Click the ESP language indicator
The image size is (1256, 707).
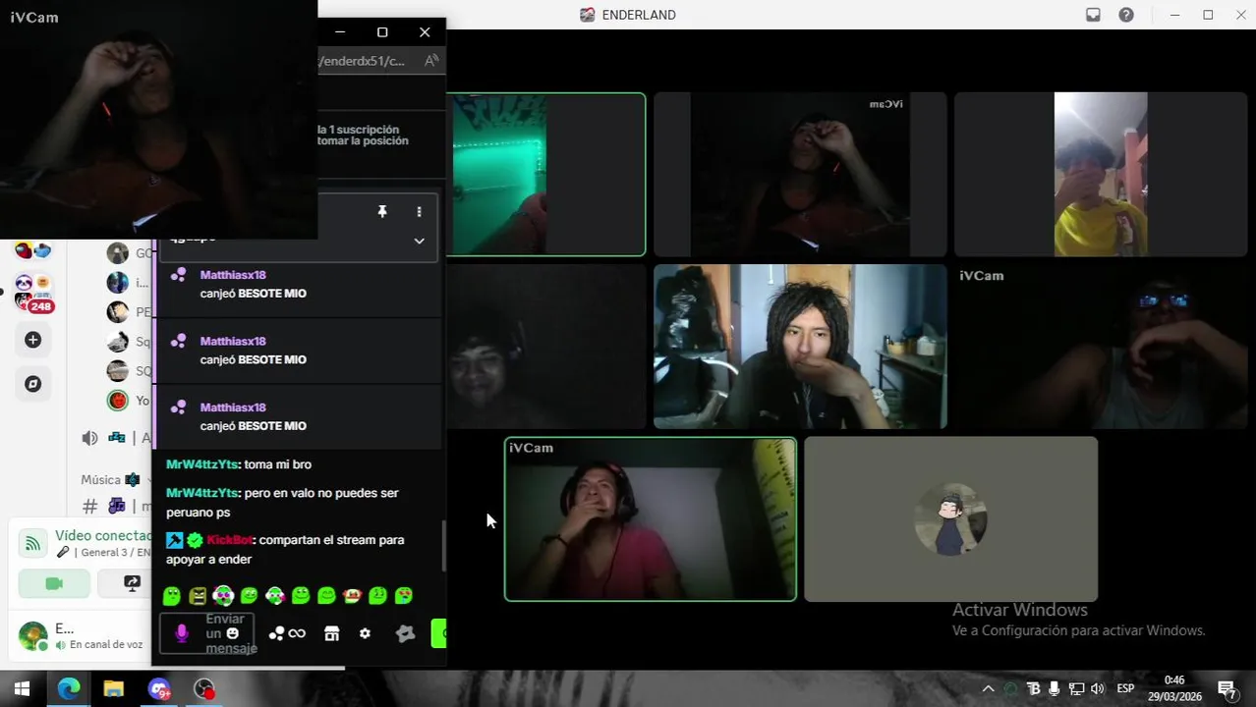point(1125,688)
